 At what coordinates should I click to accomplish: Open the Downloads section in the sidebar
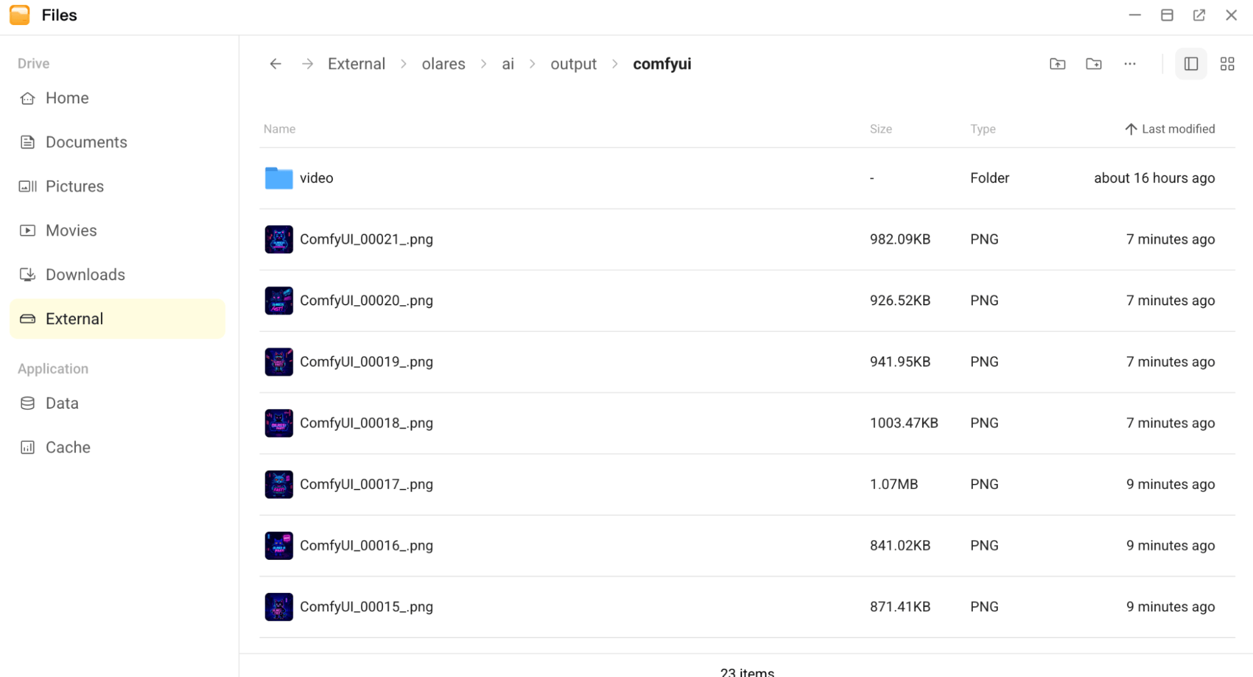pos(85,274)
